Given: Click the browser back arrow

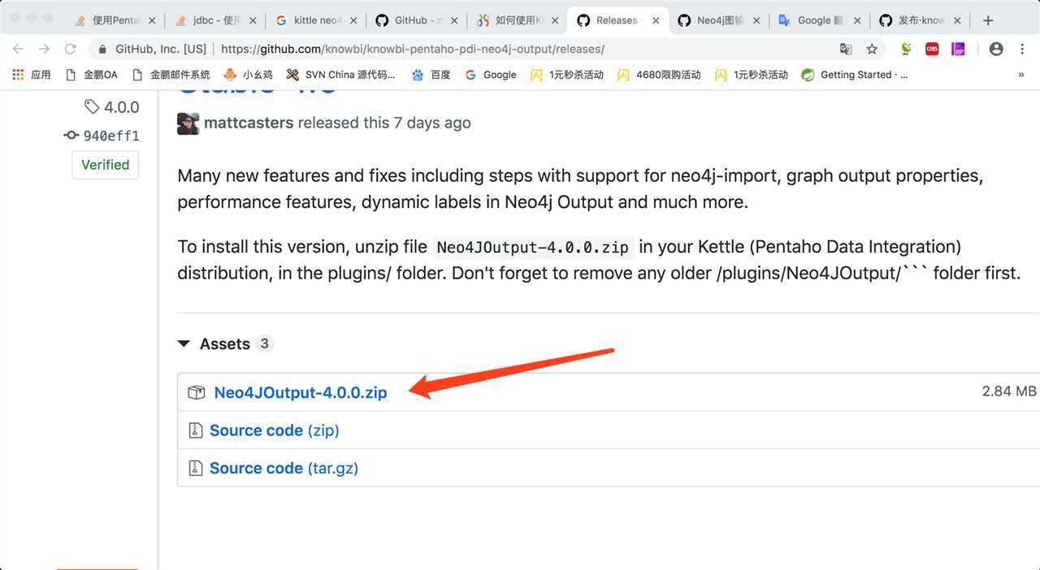Looking at the screenshot, I should click(x=18, y=49).
